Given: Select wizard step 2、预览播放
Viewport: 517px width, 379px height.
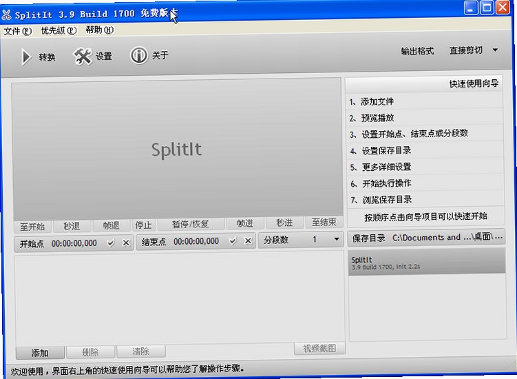Looking at the screenshot, I should click(x=425, y=118).
